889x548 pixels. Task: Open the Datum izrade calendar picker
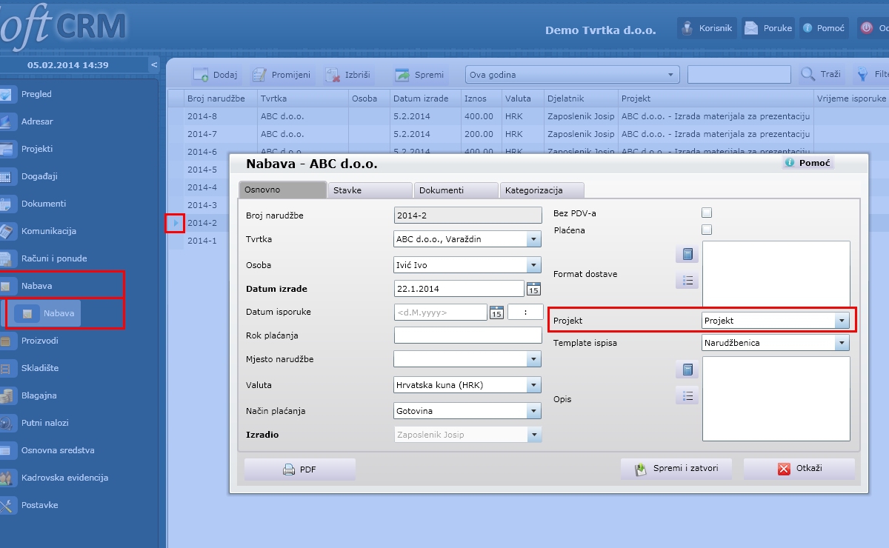point(533,289)
